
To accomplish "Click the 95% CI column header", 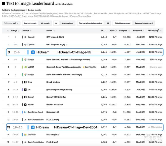I will 113,31.
